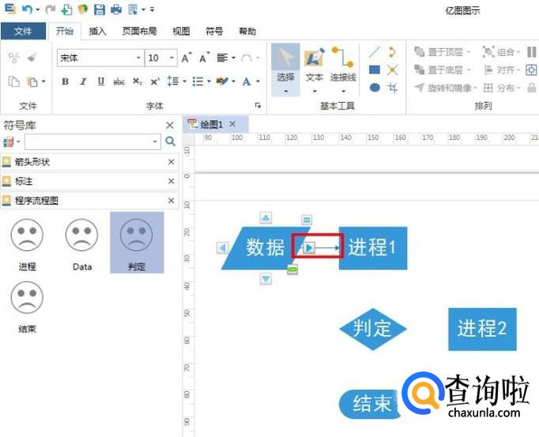Expand the 程序流程图 library section
Screen dimensions: 539x437
(x=89, y=201)
